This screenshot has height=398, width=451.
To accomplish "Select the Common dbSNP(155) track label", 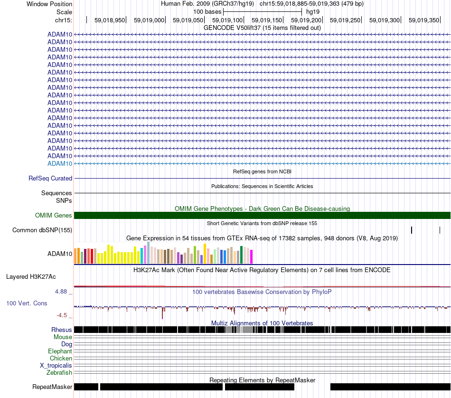I will click(42, 230).
